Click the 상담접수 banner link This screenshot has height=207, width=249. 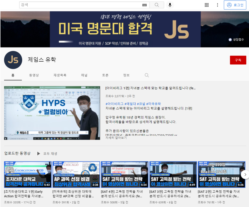tap(236, 40)
